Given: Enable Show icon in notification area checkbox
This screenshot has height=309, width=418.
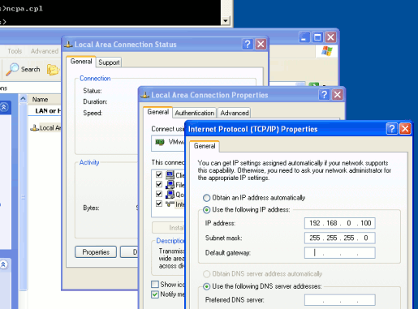Looking at the screenshot, I should (x=155, y=284).
